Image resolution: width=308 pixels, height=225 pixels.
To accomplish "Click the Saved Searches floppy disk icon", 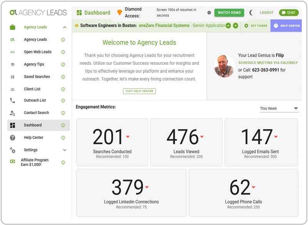I will [x=12, y=77].
